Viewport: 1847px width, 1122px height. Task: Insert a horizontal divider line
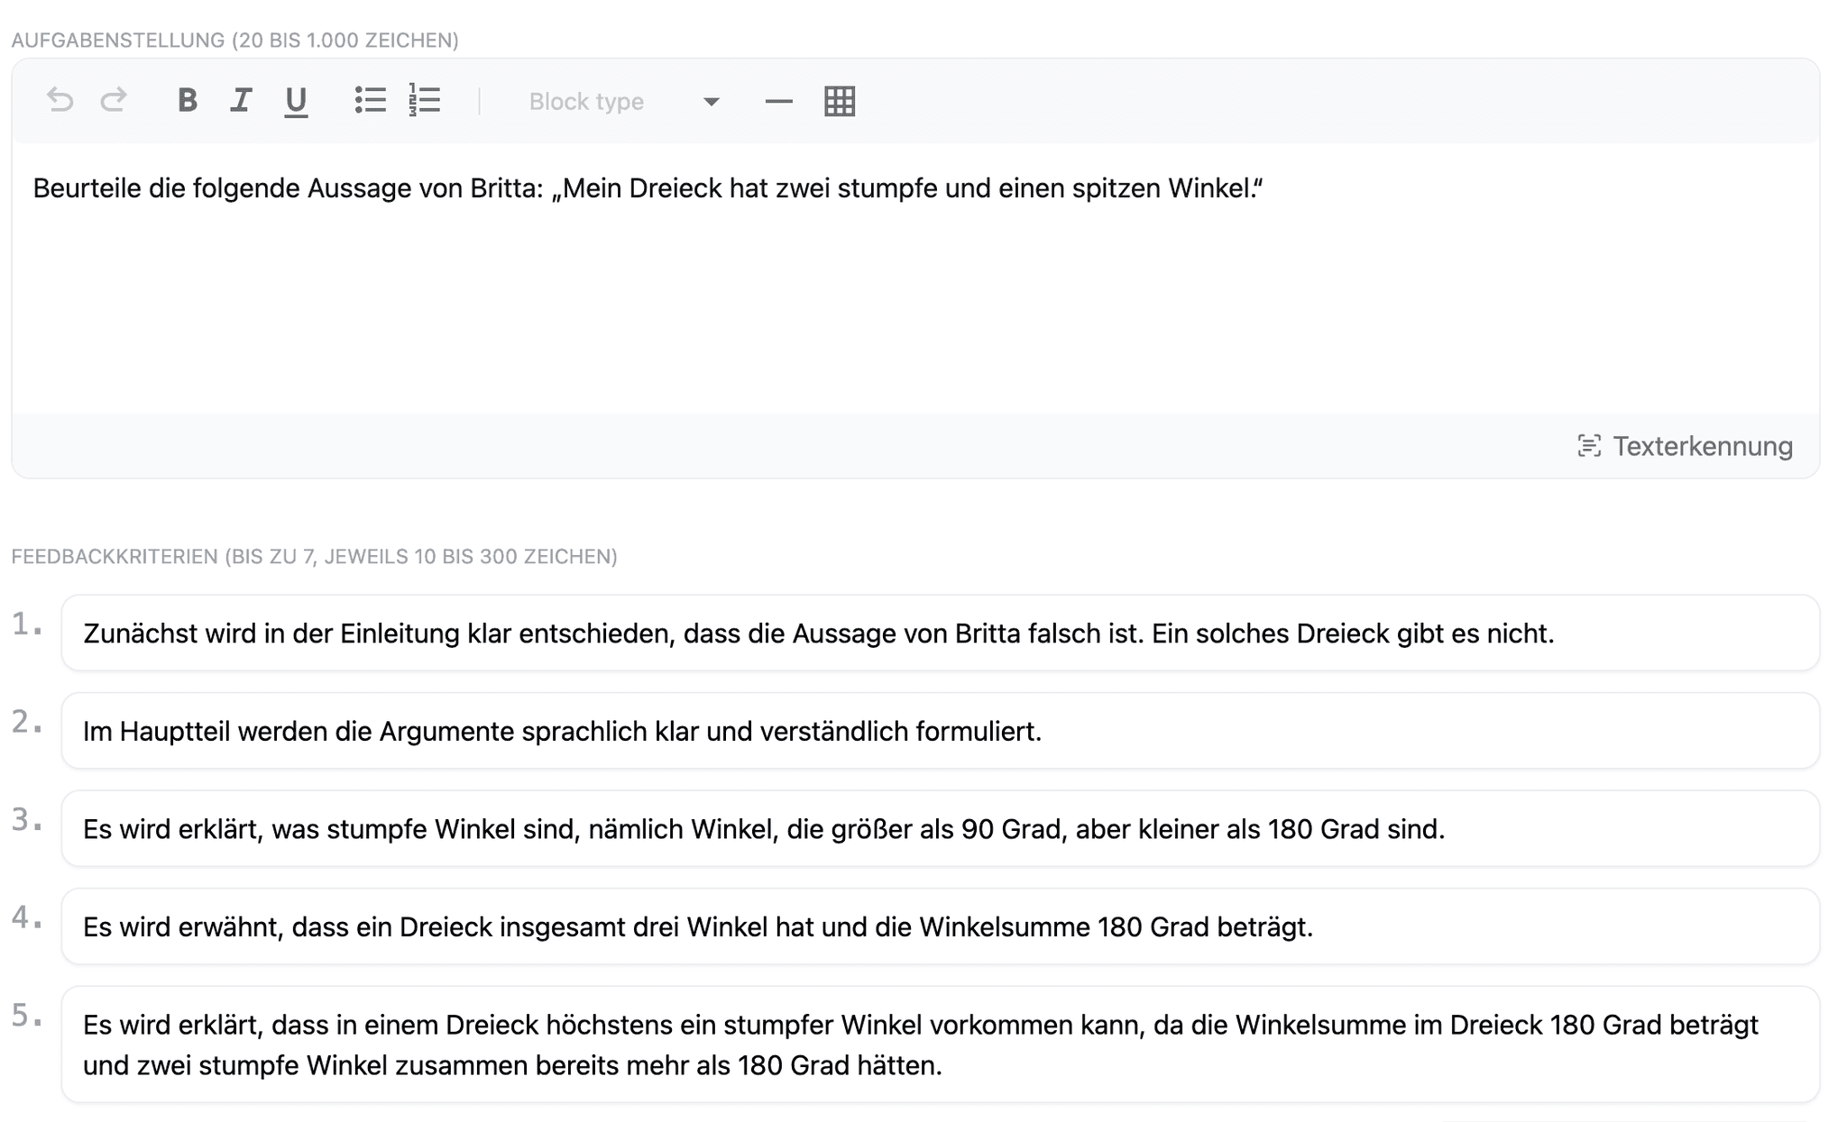coord(778,102)
